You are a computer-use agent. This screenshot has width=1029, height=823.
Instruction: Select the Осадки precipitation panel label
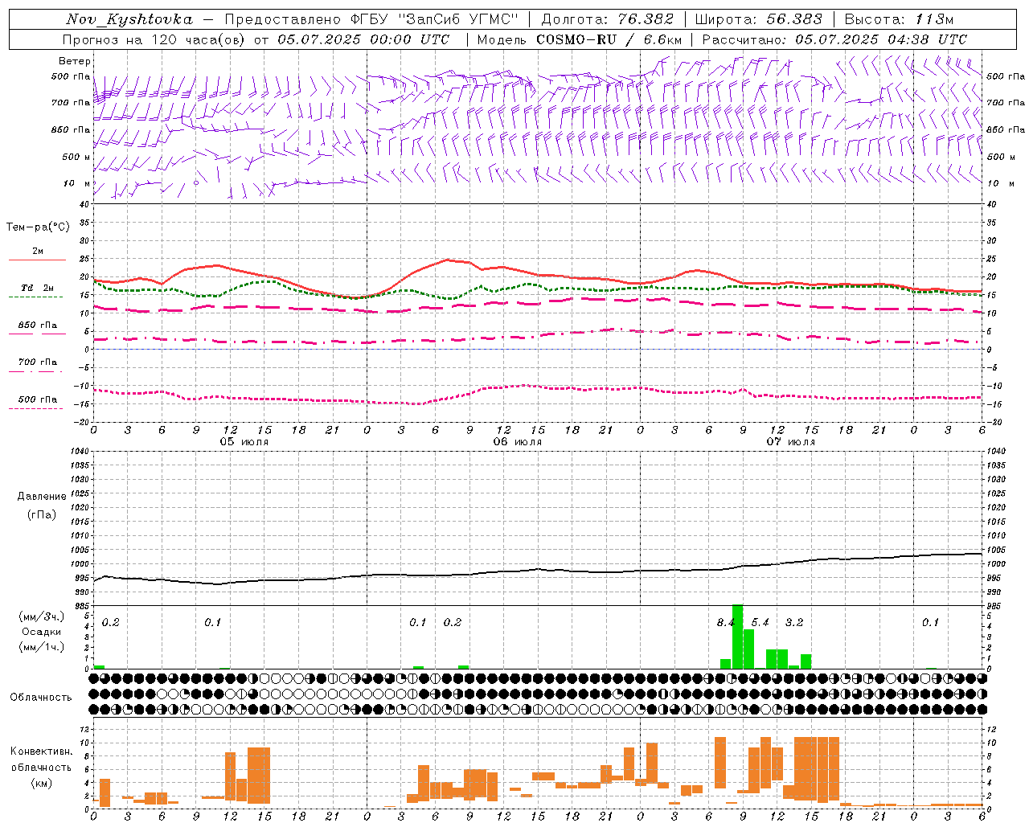41,632
